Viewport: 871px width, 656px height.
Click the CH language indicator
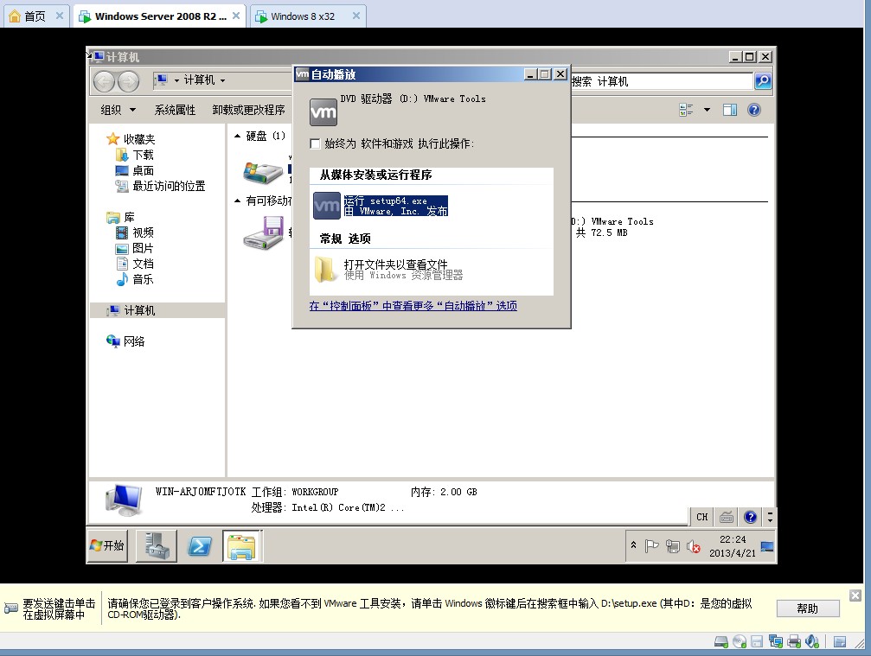coord(701,517)
